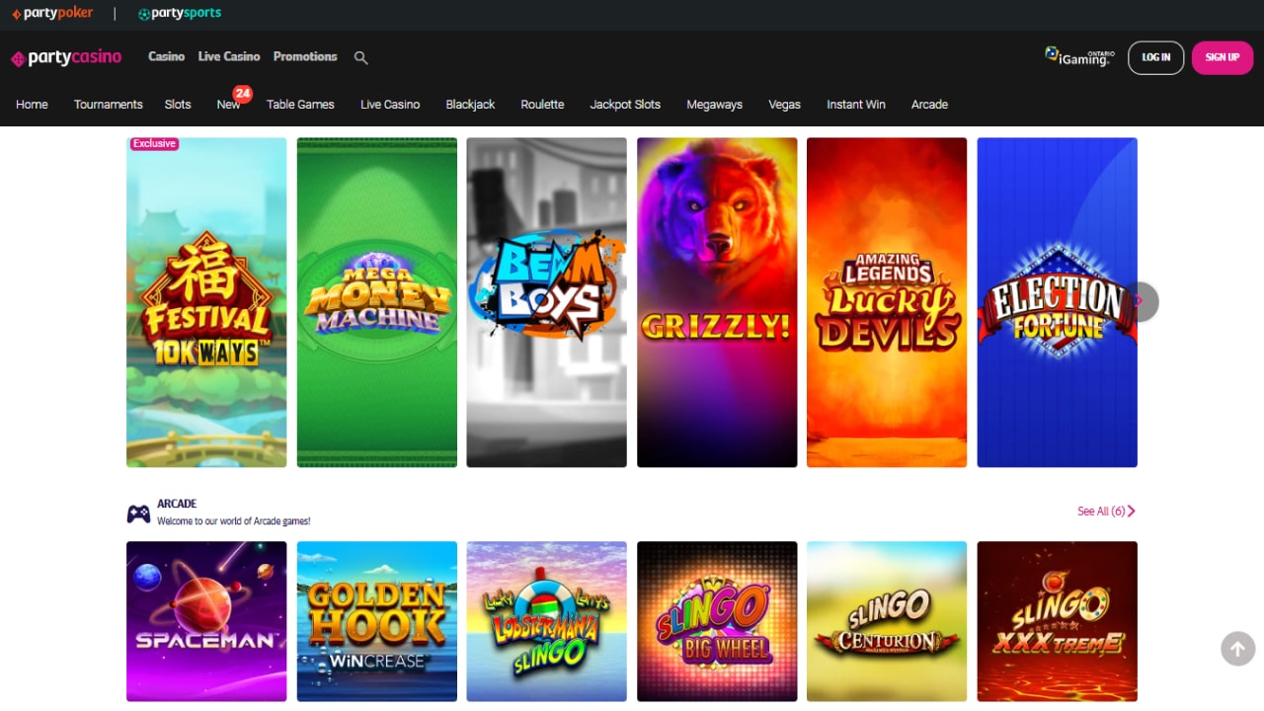Screen dimensions: 1264x711
Task: Open the Roulette tab
Action: 542,104
